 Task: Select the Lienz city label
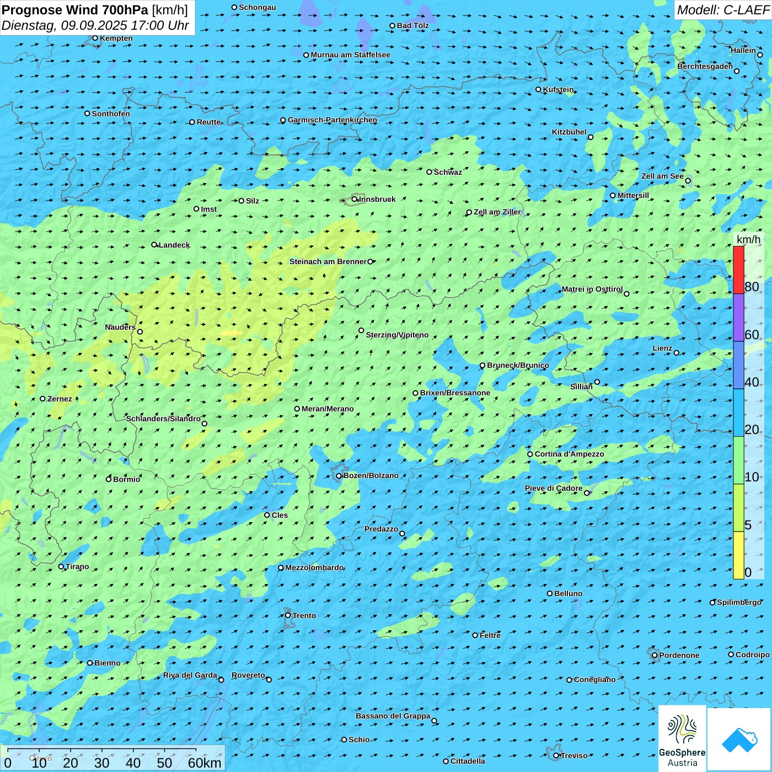(x=662, y=348)
